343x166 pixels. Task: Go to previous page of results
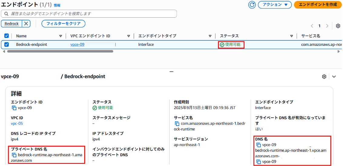coord(312,26)
